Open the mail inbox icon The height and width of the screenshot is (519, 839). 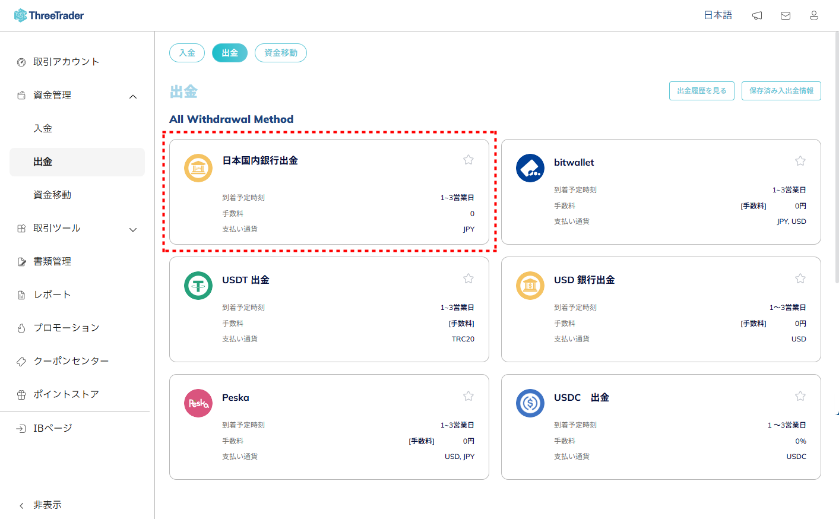pyautogui.click(x=786, y=15)
